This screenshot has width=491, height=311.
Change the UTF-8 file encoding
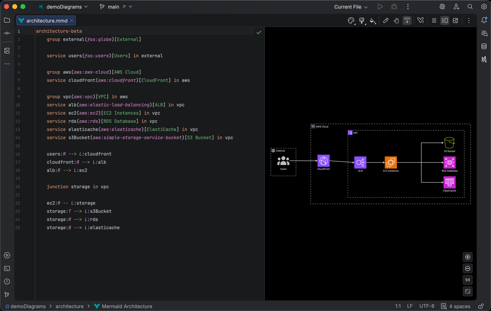427,306
